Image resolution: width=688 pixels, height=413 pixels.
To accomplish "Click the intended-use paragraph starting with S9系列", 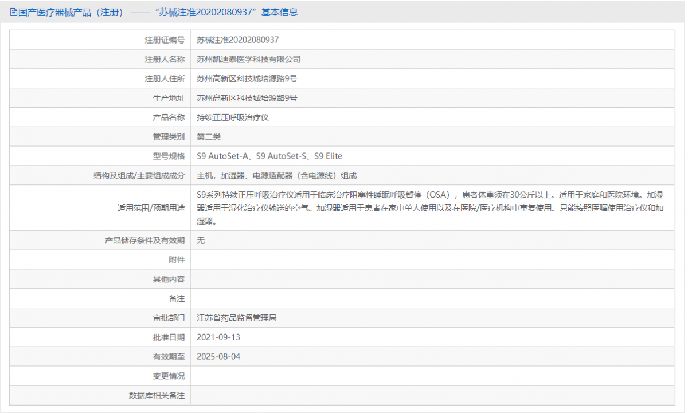I will click(431, 208).
